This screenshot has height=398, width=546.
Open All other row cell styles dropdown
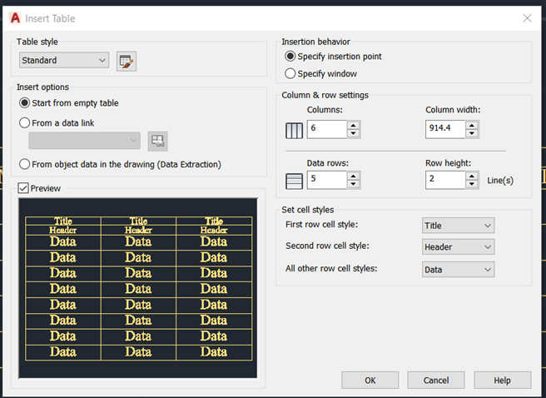(458, 270)
